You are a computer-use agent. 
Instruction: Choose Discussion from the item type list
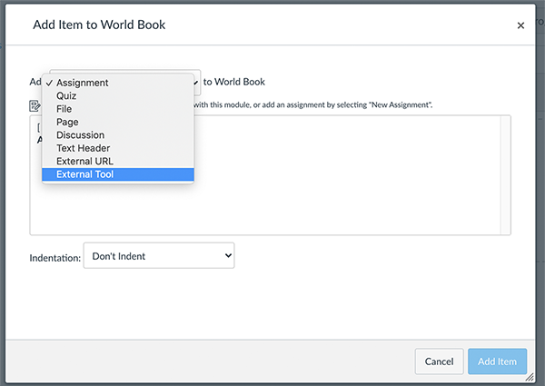[x=118, y=135]
